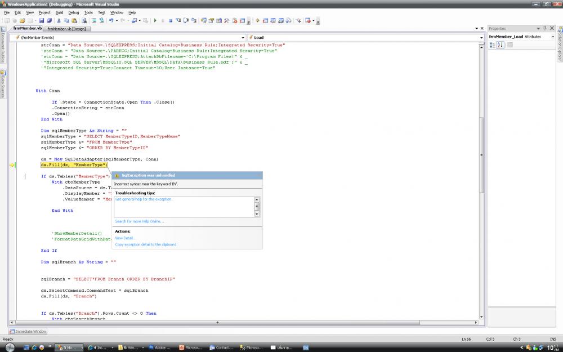This screenshot has height=352, width=563.
Task: Open the Debug menu
Action: click(74, 12)
